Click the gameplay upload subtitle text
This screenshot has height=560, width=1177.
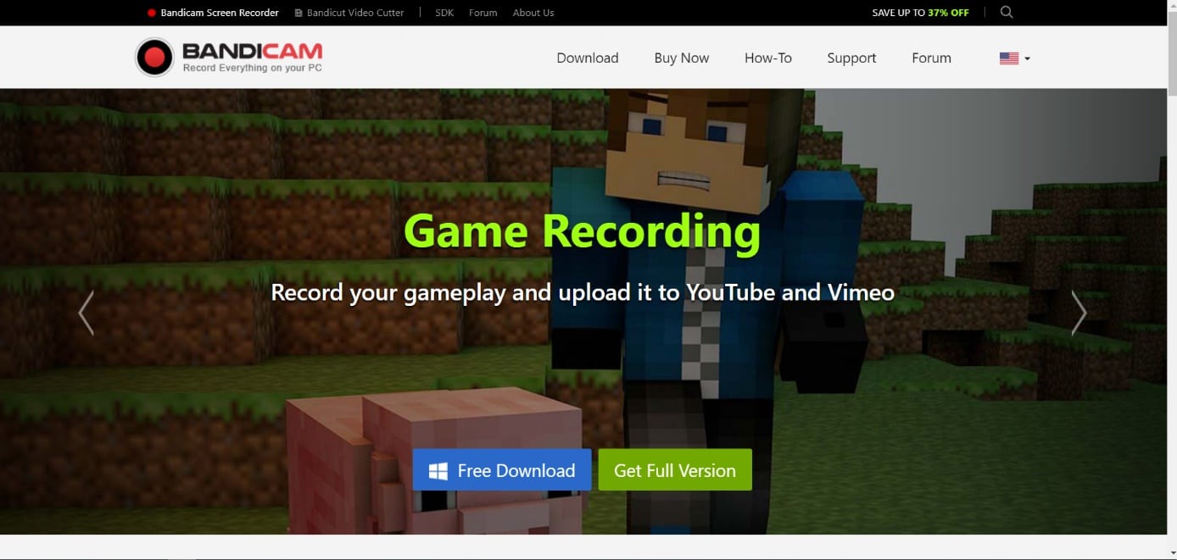(583, 292)
